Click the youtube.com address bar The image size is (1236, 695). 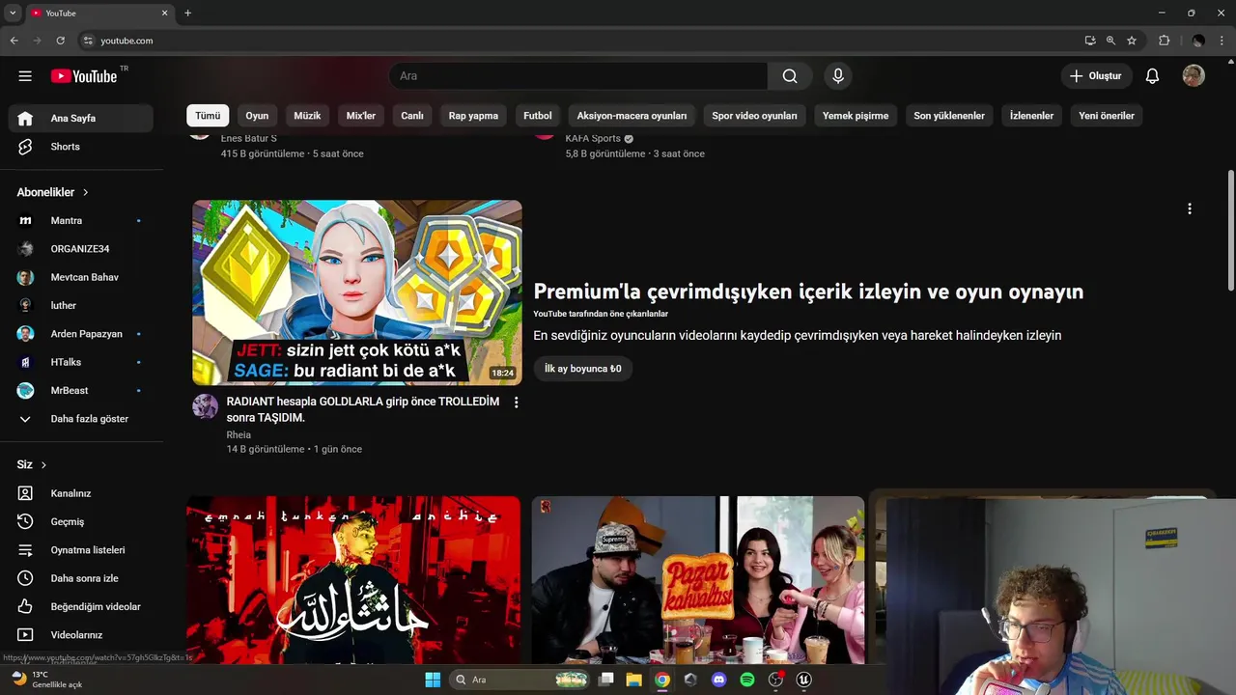[x=579, y=41]
